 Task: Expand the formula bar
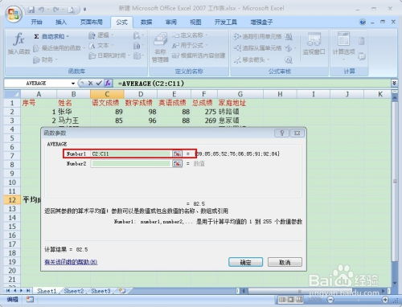(394, 84)
